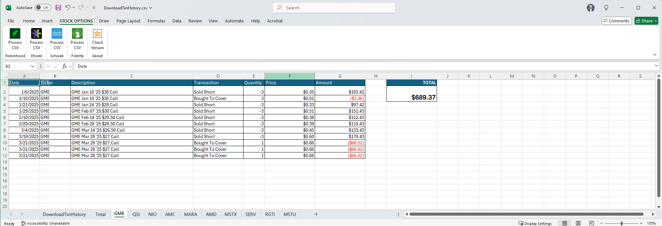Open the Share button dropdown
The width and height of the screenshot is (662, 226).
[x=646, y=21]
